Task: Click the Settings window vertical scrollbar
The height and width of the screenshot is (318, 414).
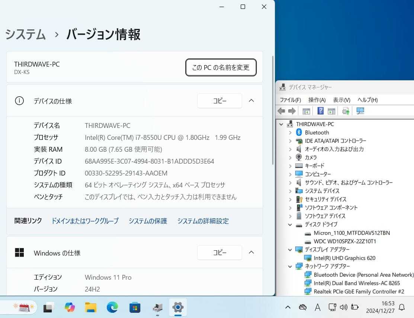Action: coord(273,110)
